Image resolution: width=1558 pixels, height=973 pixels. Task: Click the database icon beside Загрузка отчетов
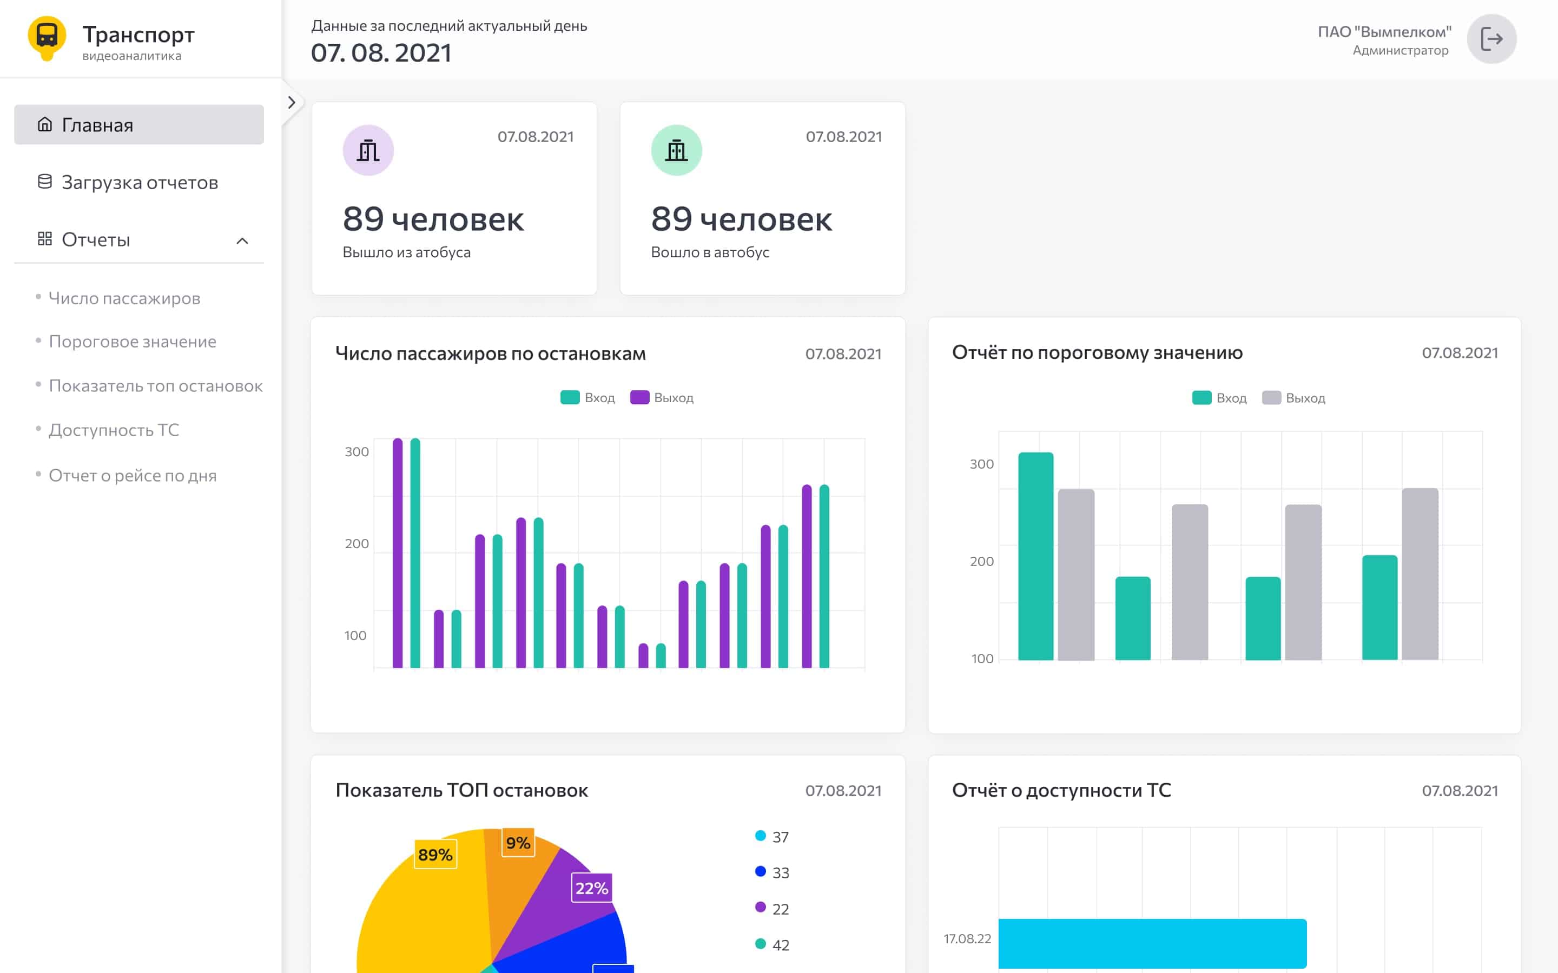pos(44,182)
